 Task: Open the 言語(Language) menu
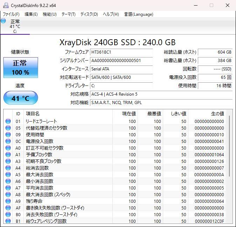click(x=139, y=14)
